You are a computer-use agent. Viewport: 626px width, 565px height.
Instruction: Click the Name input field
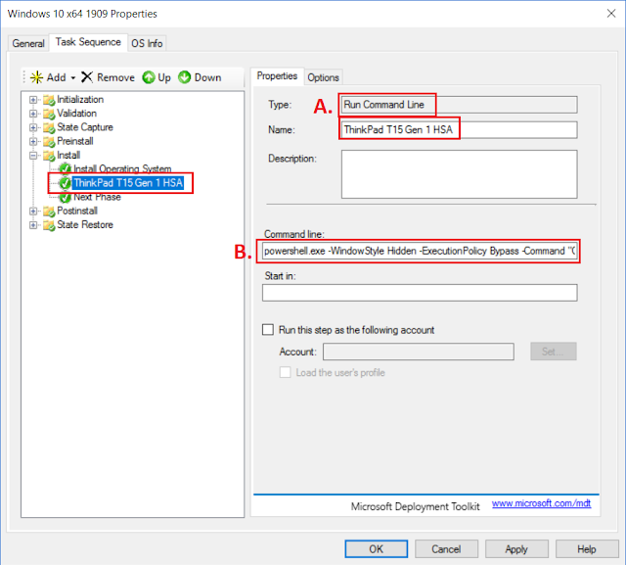459,130
